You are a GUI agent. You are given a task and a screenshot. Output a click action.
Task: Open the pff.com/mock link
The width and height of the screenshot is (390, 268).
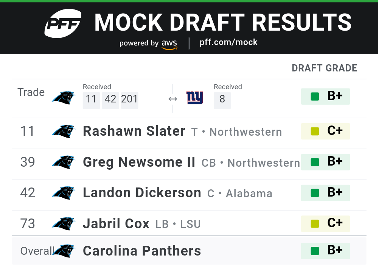[228, 42]
